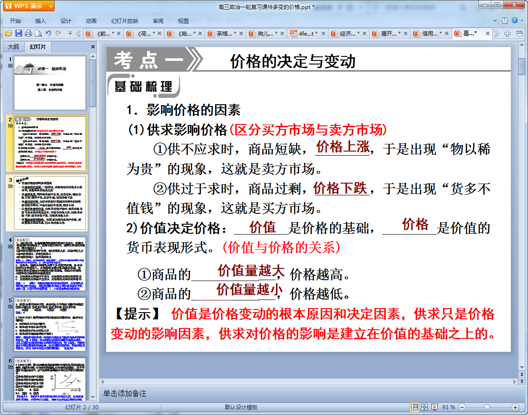
Task: Close the slide thumbnail side panel
Action: [x=93, y=47]
